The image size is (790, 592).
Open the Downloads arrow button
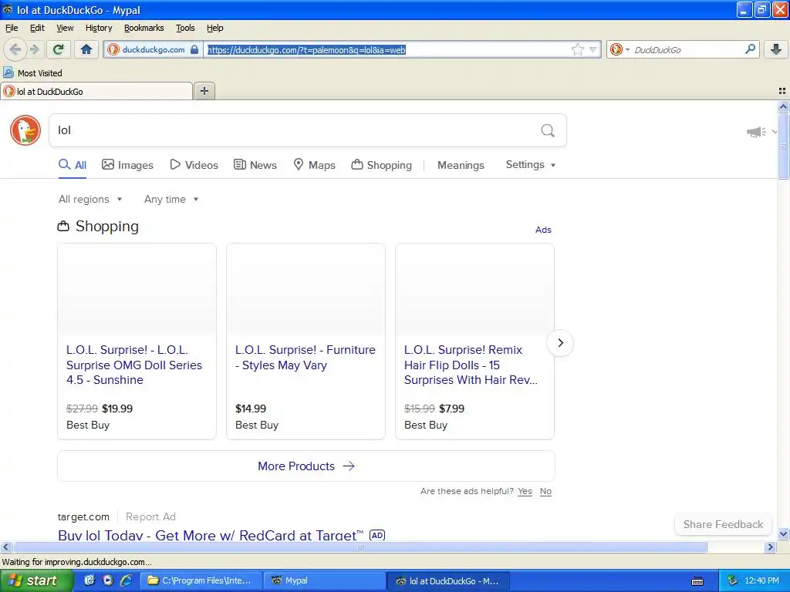click(x=776, y=49)
